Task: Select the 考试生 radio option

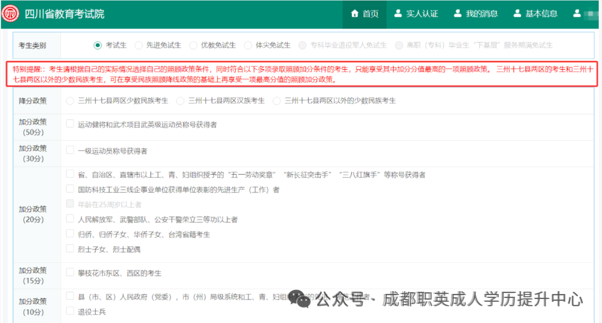Action: (98, 45)
